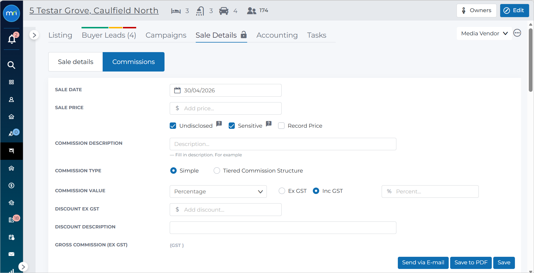The image size is (534, 273).
Task: Open the dashboard grid icon in the sidebar
Action: click(11, 82)
